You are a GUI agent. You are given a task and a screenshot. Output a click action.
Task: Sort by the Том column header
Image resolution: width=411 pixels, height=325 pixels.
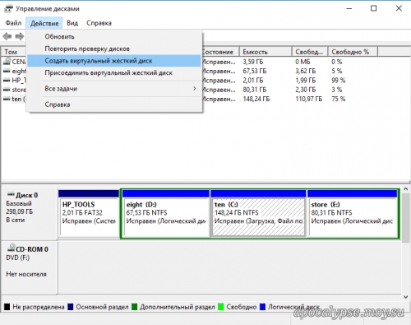14,52
